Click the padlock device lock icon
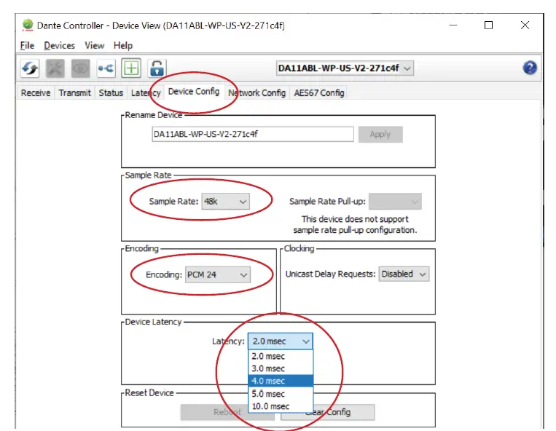 pos(157,68)
